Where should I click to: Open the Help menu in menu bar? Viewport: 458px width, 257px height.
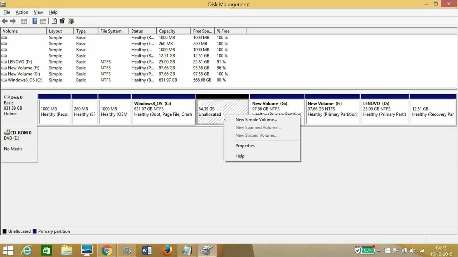[53, 12]
